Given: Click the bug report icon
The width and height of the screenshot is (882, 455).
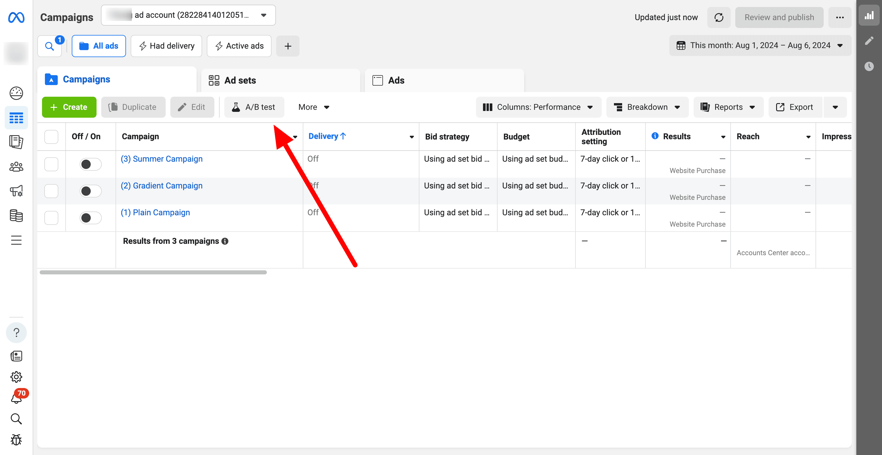Looking at the screenshot, I should pos(16,440).
